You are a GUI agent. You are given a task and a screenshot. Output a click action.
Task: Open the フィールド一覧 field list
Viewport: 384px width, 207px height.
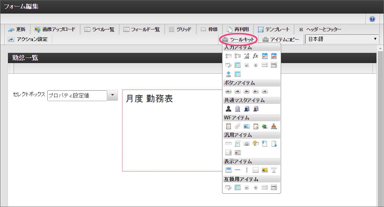(141, 29)
